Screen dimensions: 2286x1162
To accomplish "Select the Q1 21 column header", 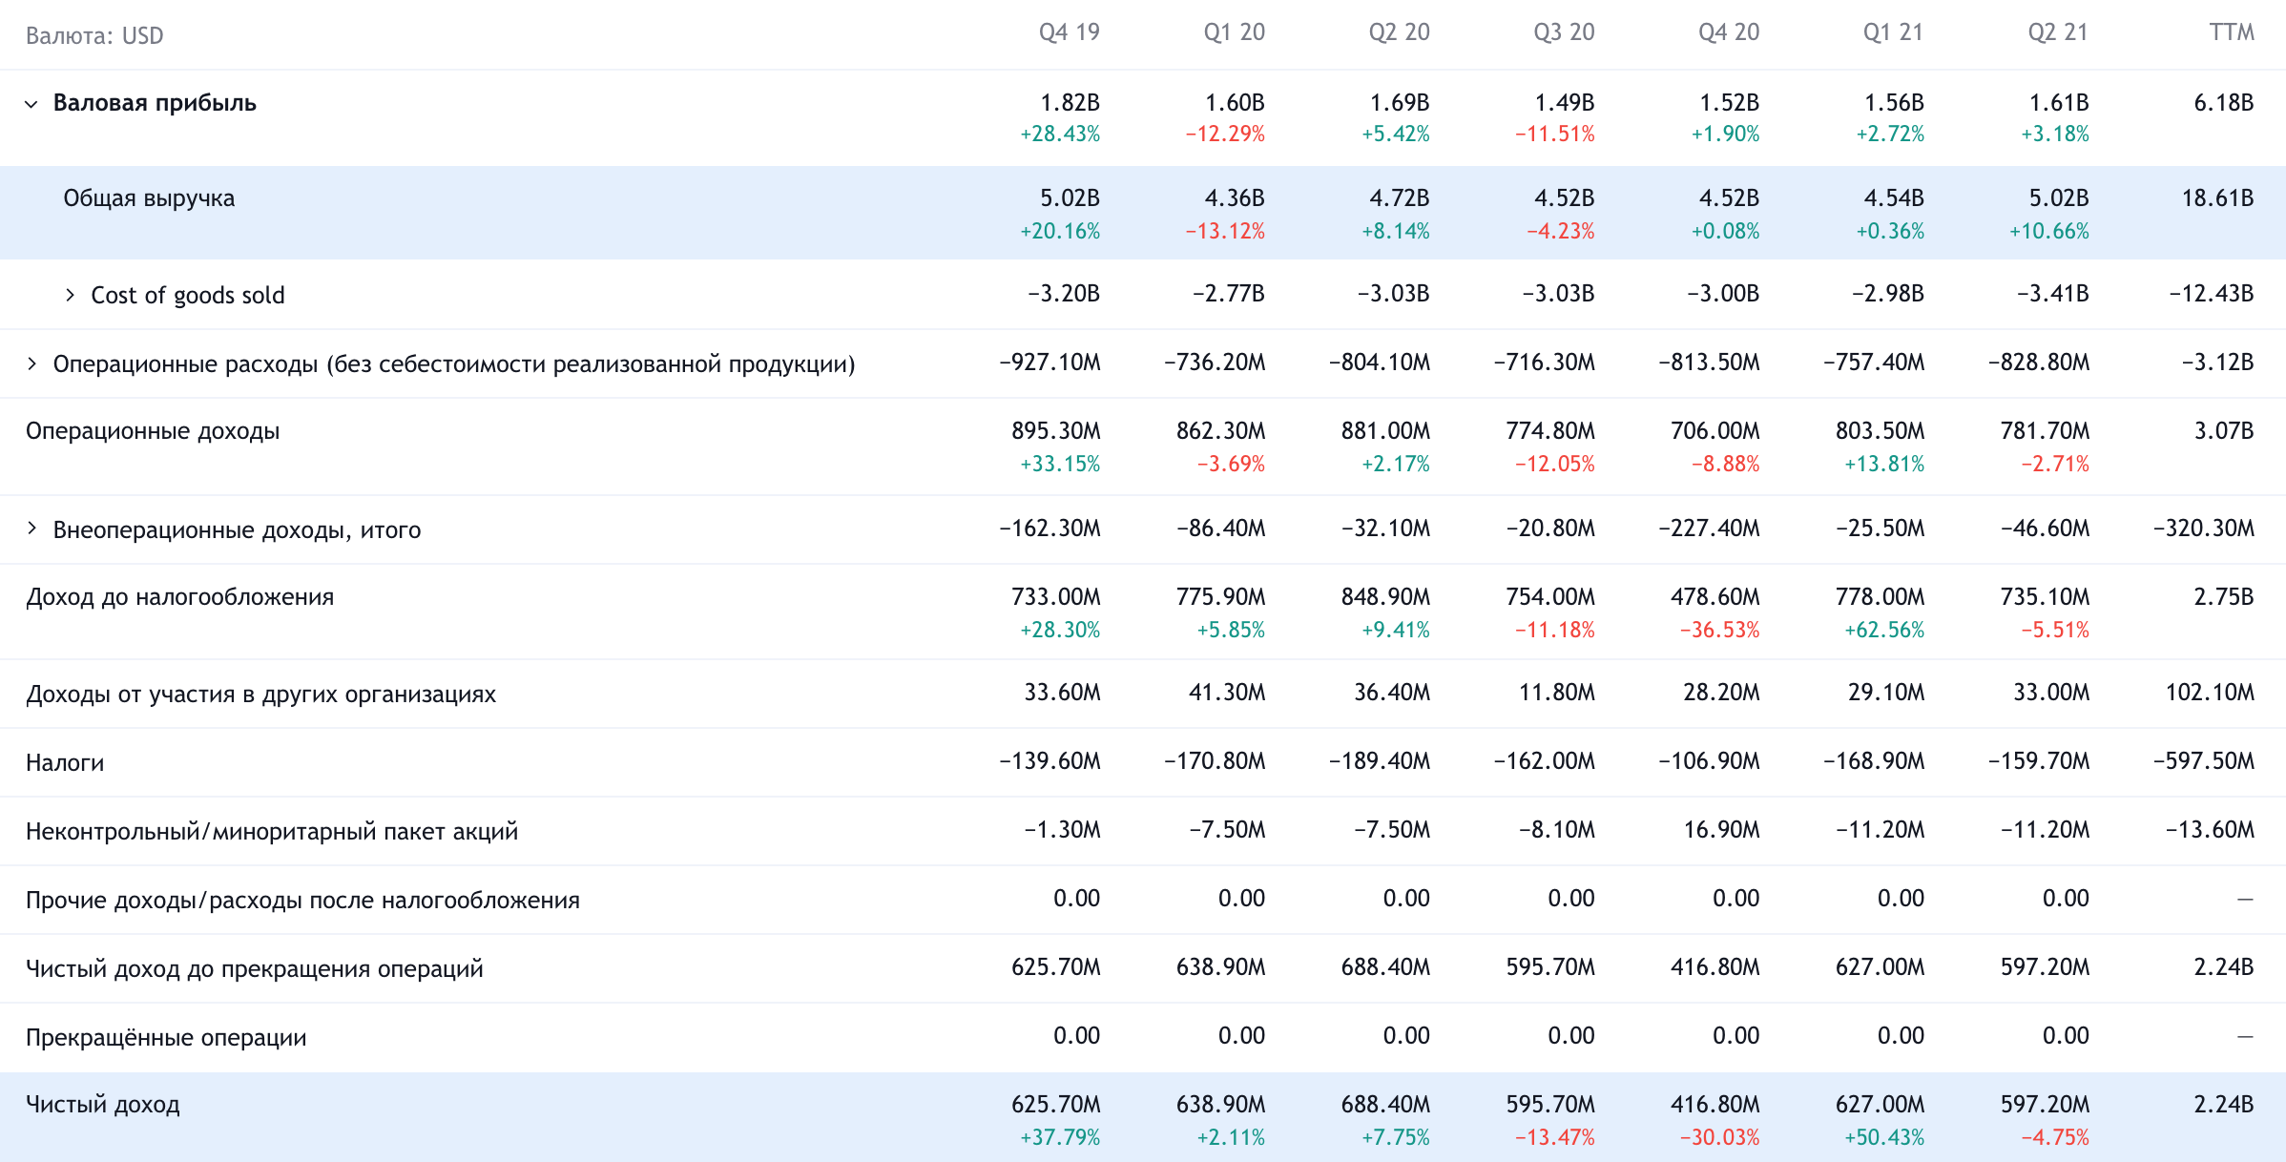I will point(1893,32).
